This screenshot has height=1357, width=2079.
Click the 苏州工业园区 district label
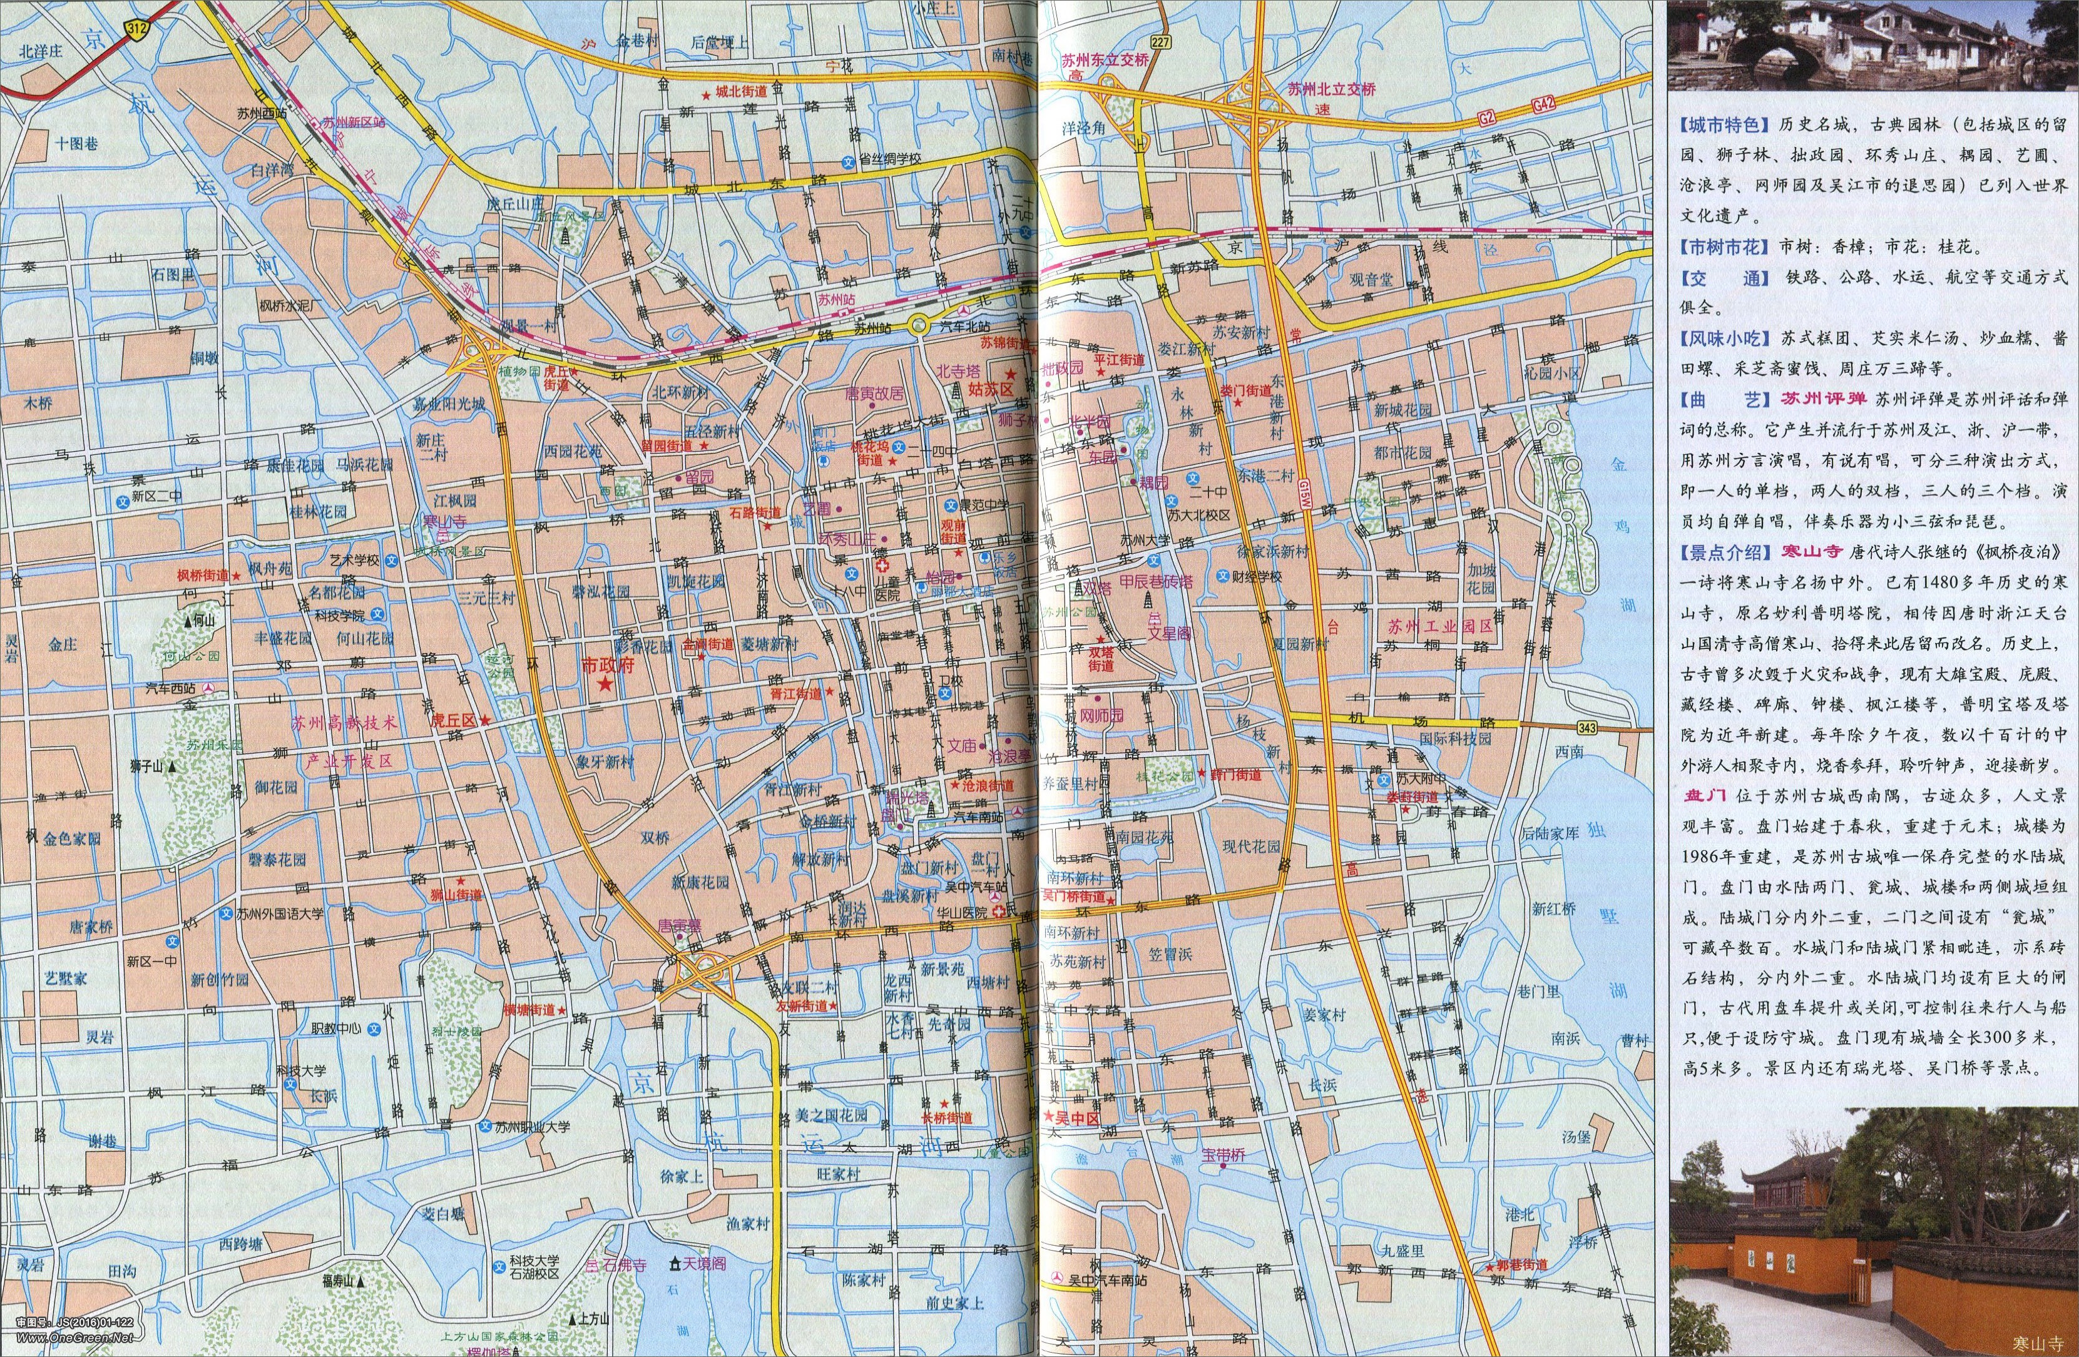point(1441,626)
